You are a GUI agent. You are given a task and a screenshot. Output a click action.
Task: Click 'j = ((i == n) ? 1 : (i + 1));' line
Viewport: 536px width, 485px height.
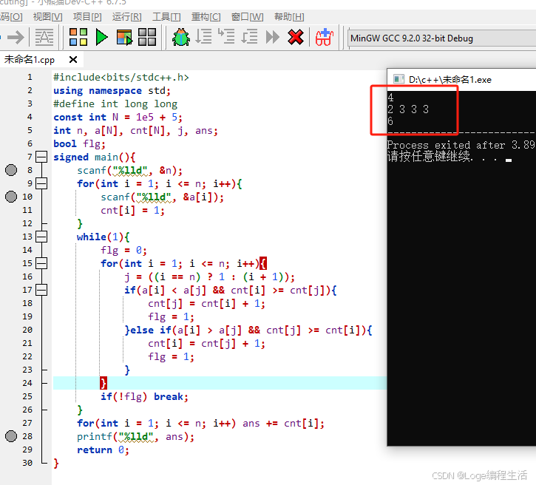(x=209, y=277)
